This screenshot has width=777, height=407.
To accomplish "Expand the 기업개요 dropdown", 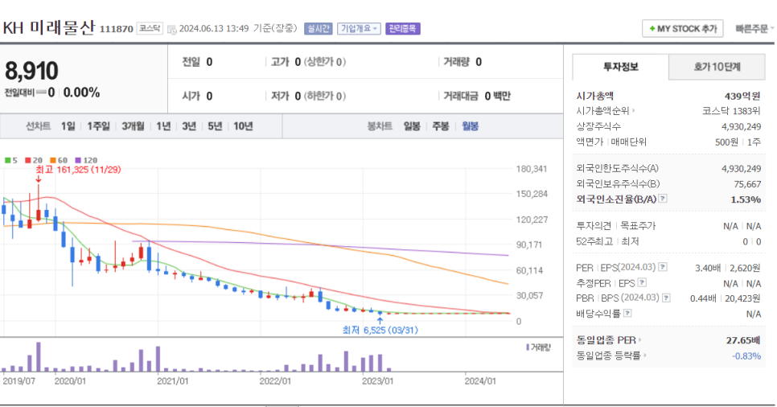I will click(359, 29).
